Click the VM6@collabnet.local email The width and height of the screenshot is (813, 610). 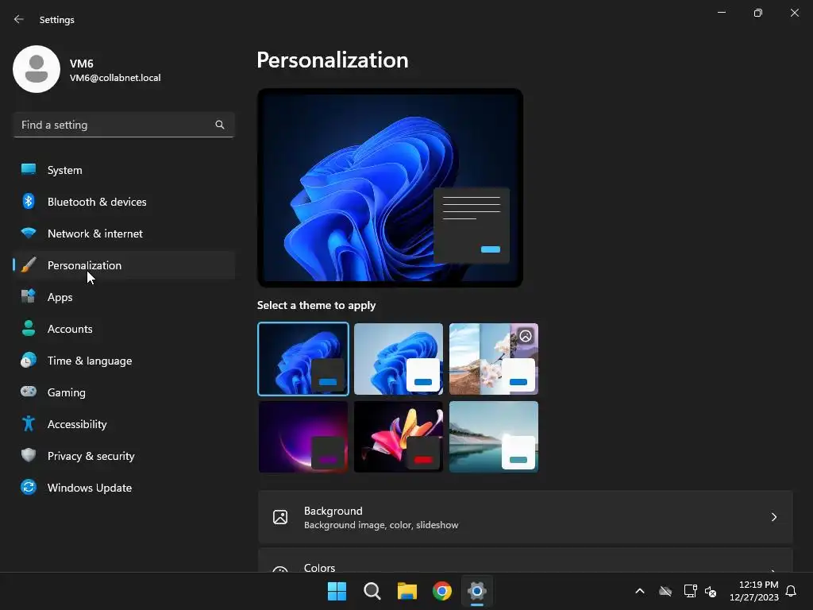coord(115,78)
